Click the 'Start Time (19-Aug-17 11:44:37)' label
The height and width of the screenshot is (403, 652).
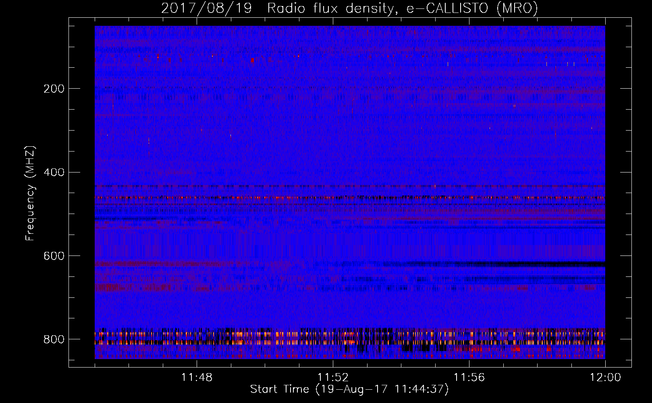349,389
